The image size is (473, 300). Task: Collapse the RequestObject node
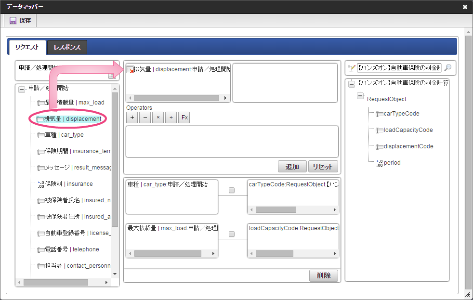coord(360,95)
